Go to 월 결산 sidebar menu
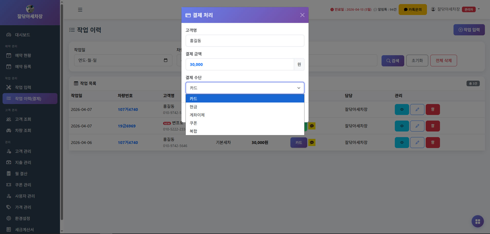The height and width of the screenshot is (234, 490). pos(21,174)
